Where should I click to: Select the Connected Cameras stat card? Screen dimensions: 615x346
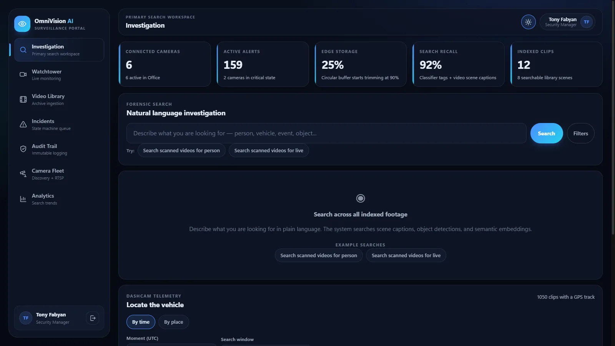point(165,64)
